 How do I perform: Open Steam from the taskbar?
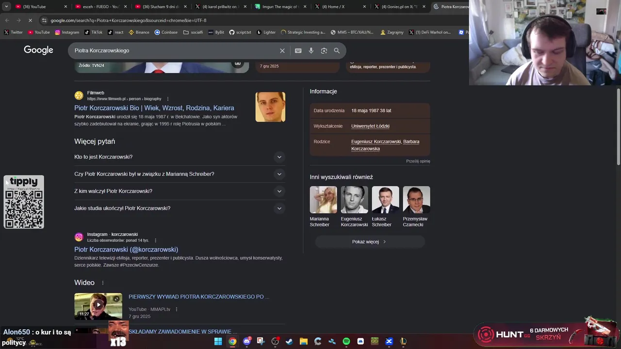[x=289, y=341]
